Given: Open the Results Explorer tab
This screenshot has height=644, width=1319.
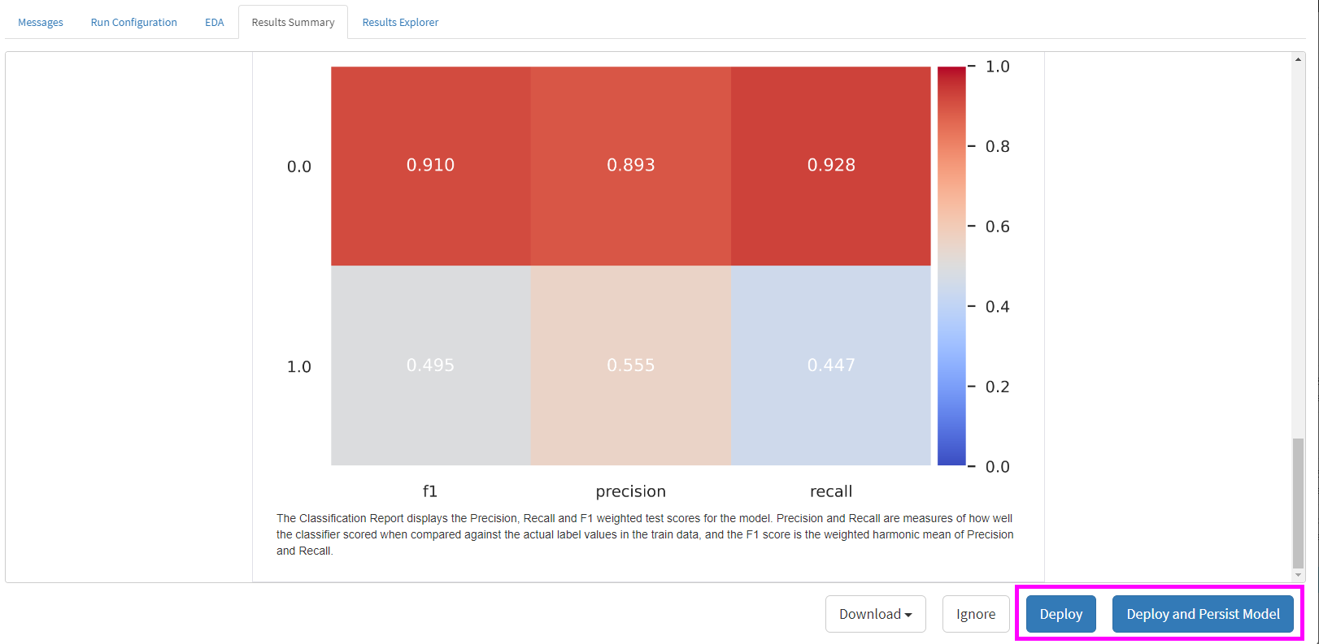Looking at the screenshot, I should 400,23.
